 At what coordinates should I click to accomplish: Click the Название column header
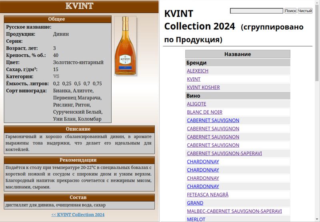[238, 54]
